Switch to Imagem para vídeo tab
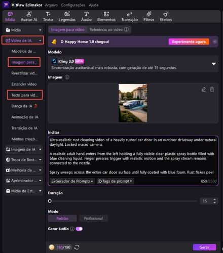Viewport: 223px width, 253px height. pyautogui.click(x=67, y=29)
